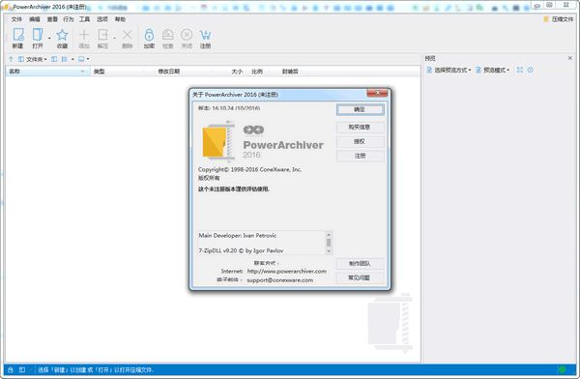Viewport: 580px width, 379px height.
Task: Open the 文件 menu
Action: click(16, 19)
